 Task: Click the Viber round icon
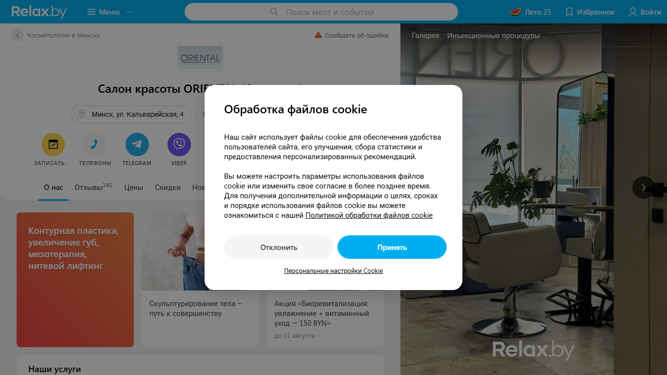[x=179, y=145]
